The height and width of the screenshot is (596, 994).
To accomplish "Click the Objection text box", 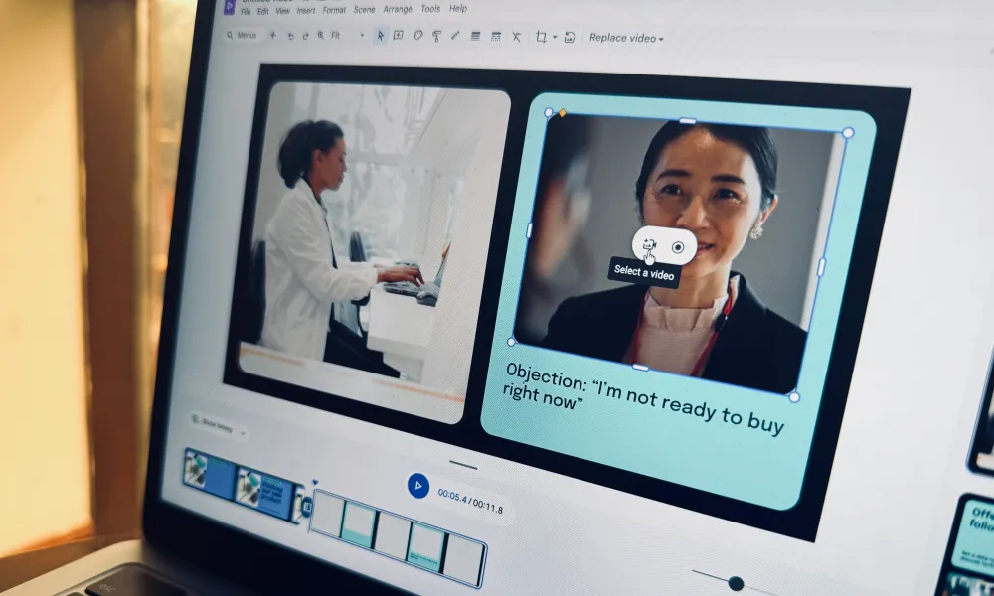I will pos(643,397).
